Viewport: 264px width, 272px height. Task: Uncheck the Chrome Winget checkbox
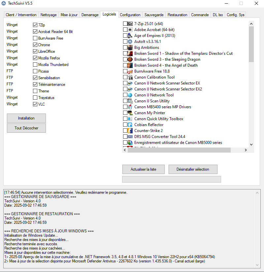click(35, 45)
